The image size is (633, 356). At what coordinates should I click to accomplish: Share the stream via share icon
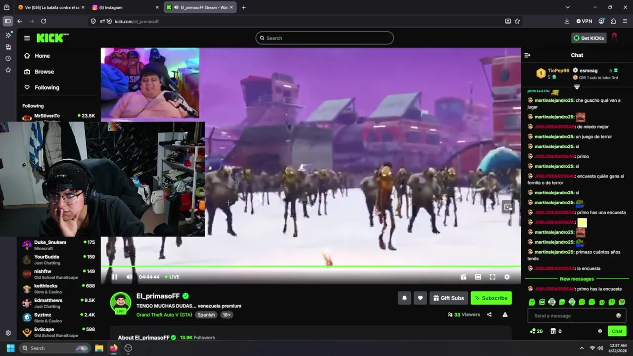pyautogui.click(x=489, y=314)
